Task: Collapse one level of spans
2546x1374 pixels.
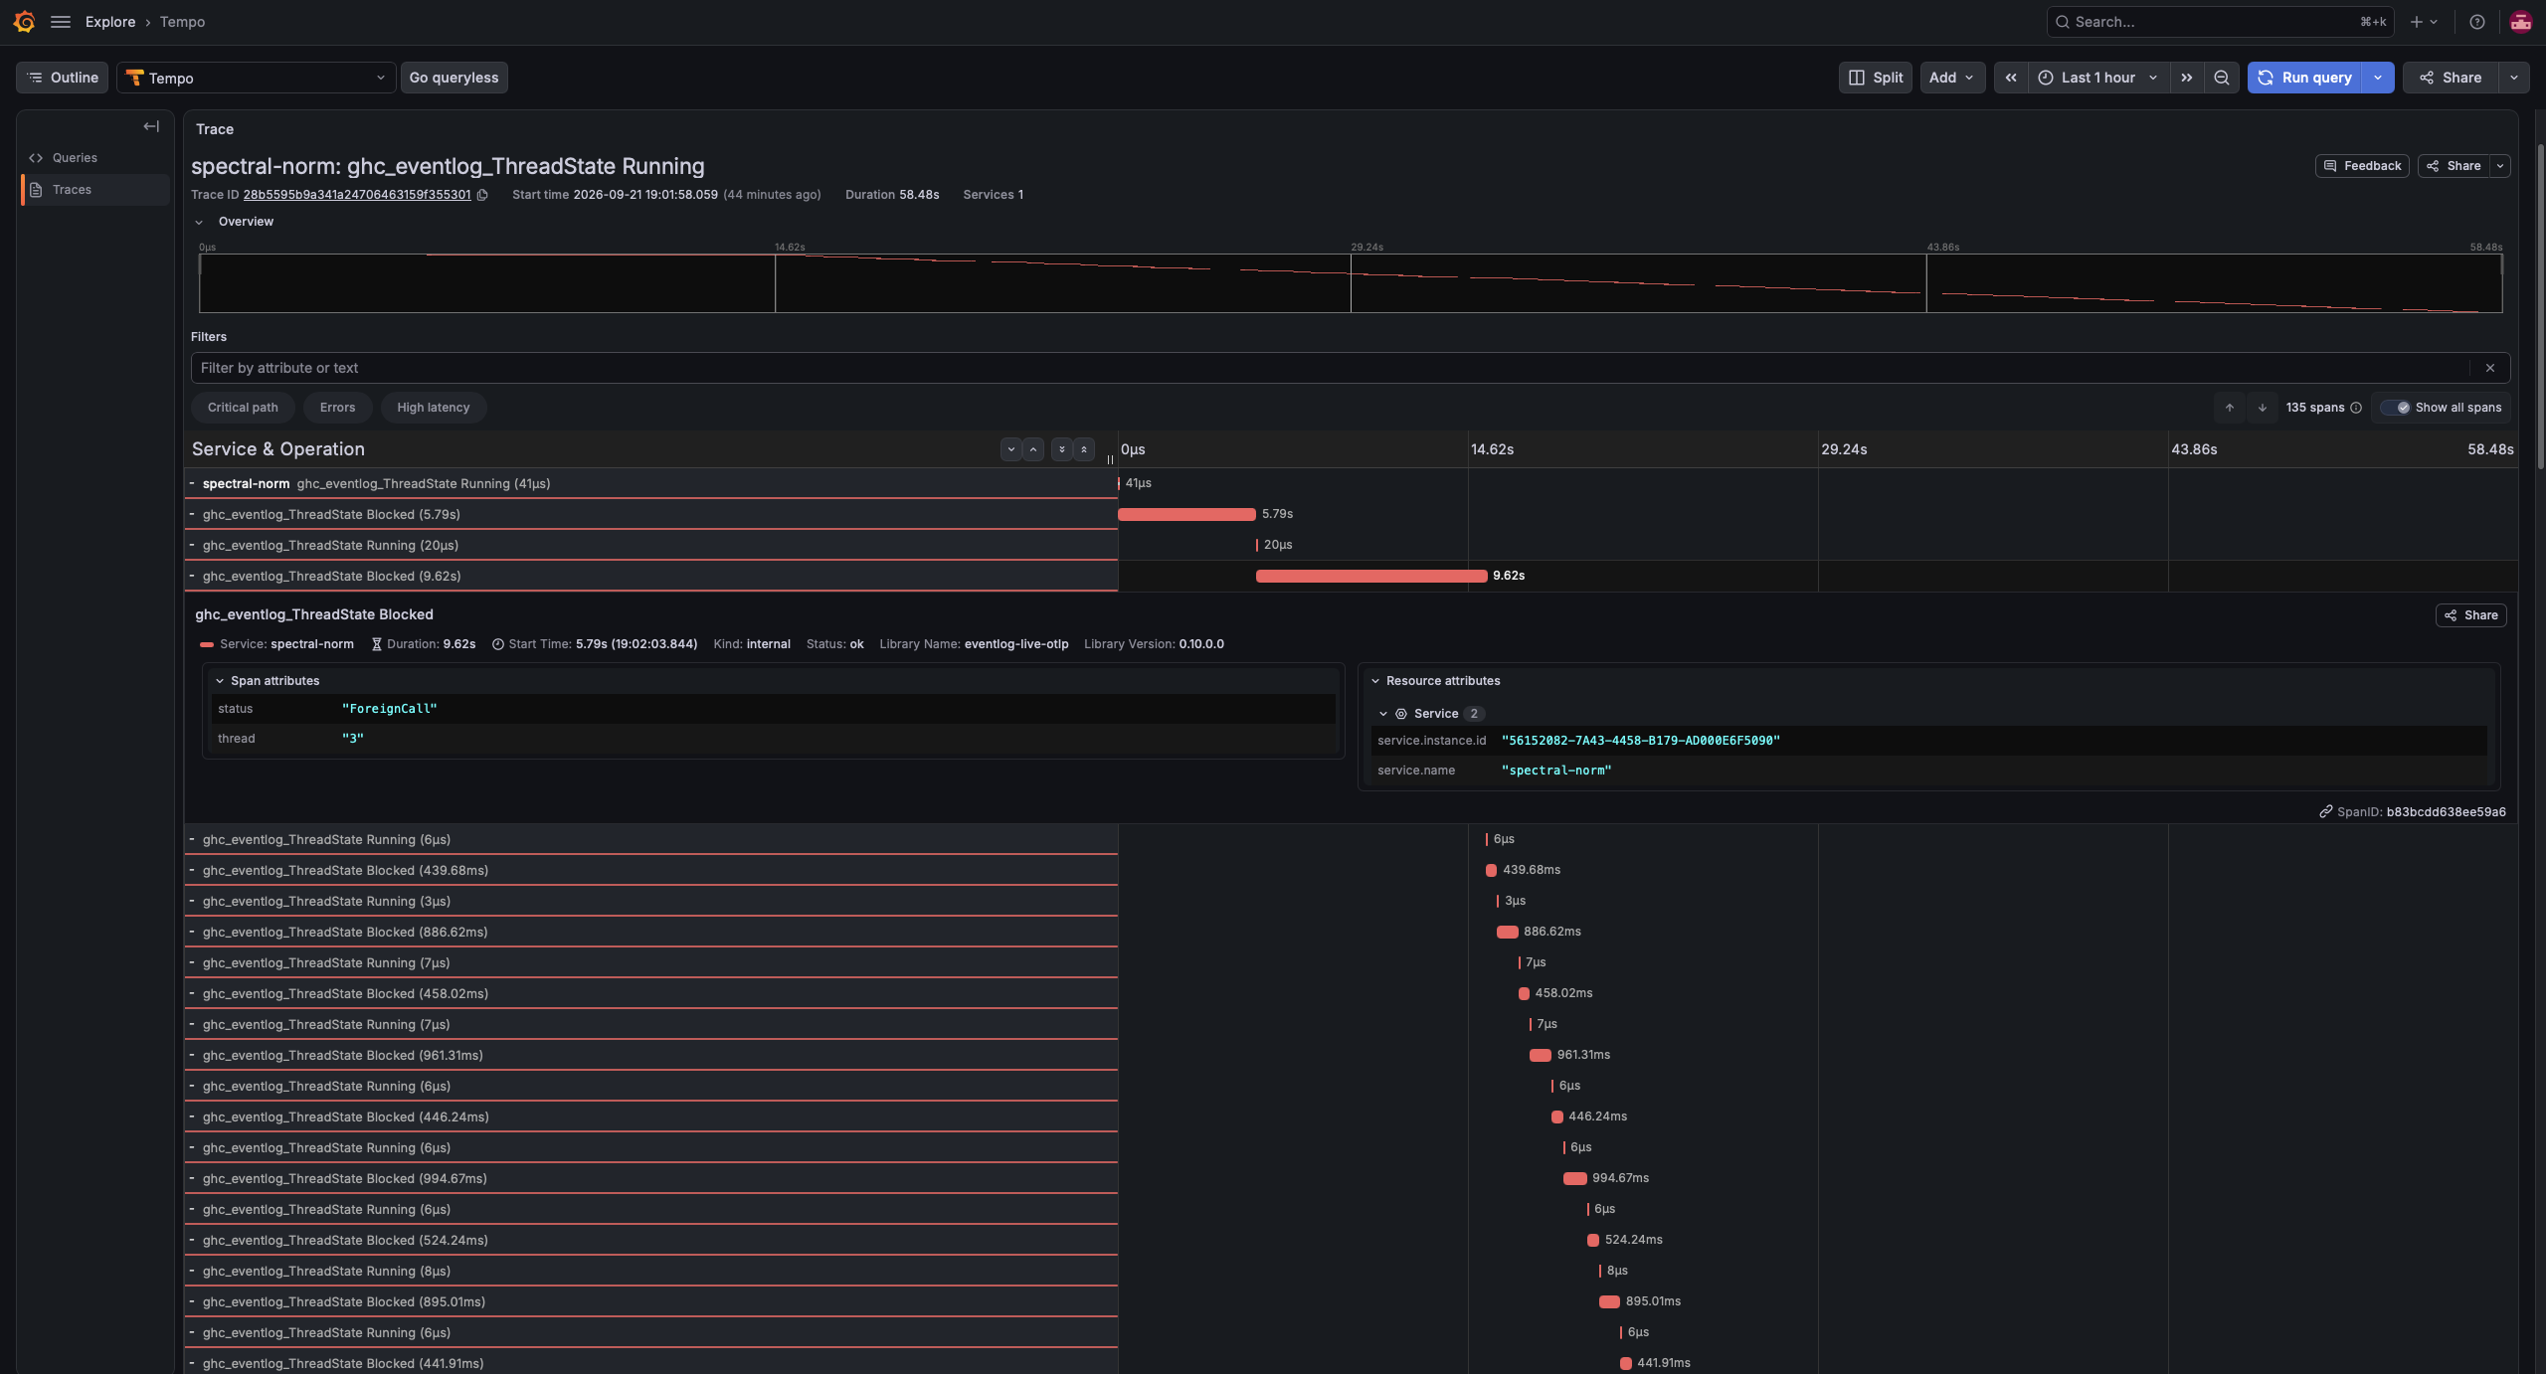Action: tap(1033, 449)
